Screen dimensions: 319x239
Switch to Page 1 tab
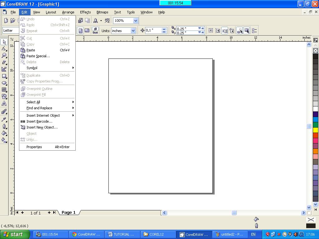point(68,213)
